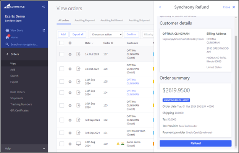Expand order 106 with its plus icon
This screenshot has height=153, width=239.
tap(70, 69)
